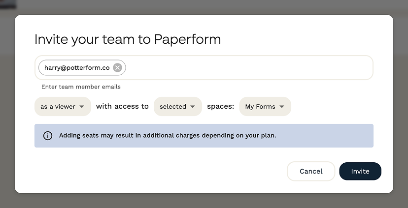Remove the harry@potterform.co email chip
This screenshot has width=408, height=208.
tap(117, 68)
